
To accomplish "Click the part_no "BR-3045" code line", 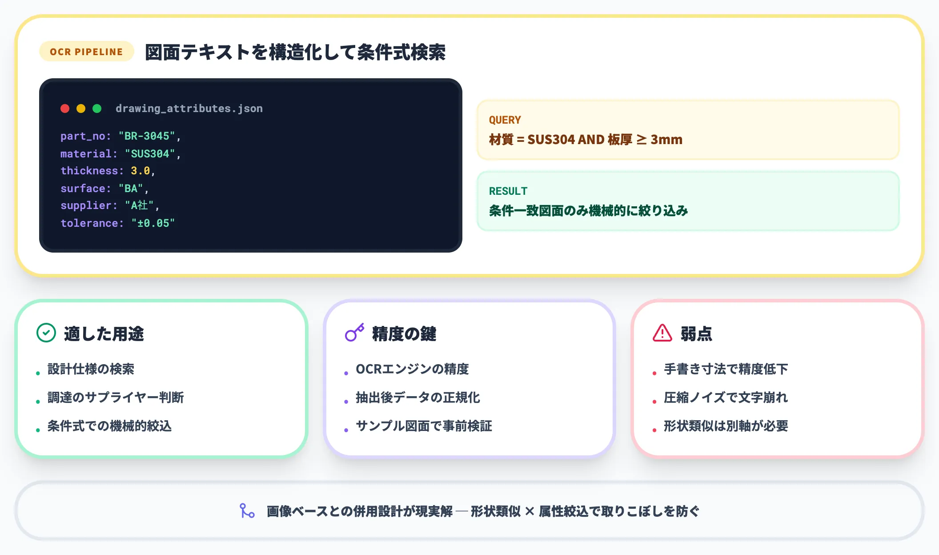I will pos(120,136).
